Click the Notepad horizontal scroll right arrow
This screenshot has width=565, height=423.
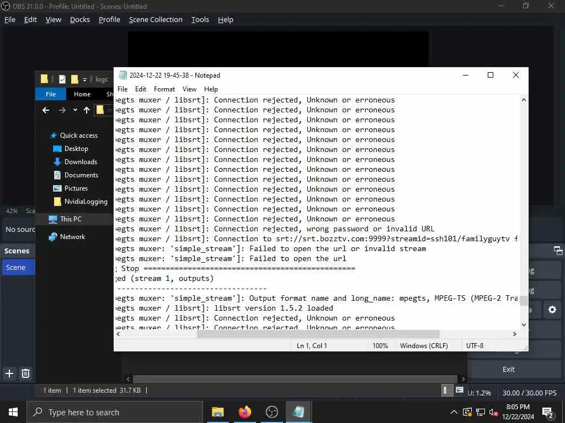tap(515, 334)
